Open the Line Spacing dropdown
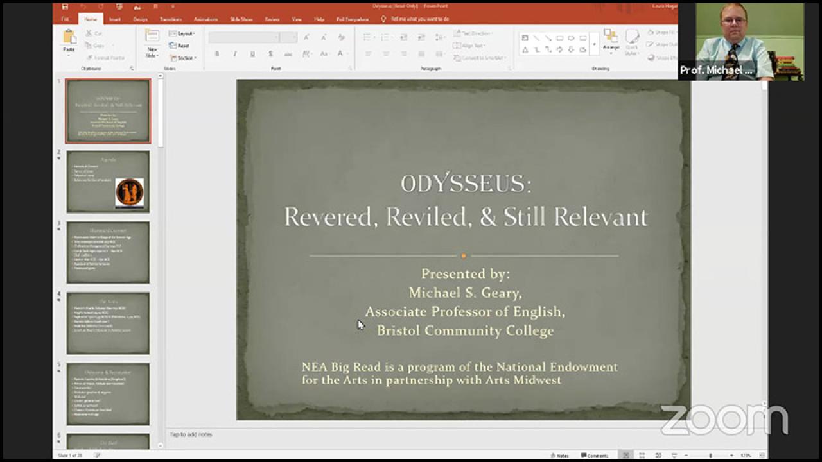Screen dimensions: 822x462 440,37
